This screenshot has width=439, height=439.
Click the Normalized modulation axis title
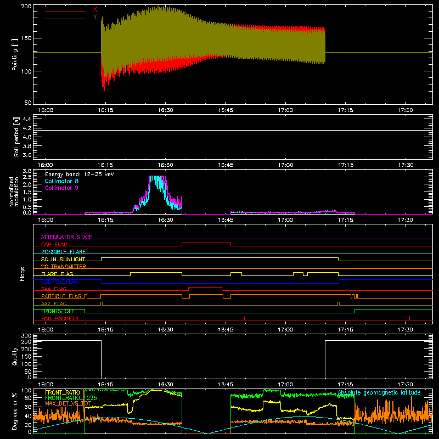(x=14, y=192)
